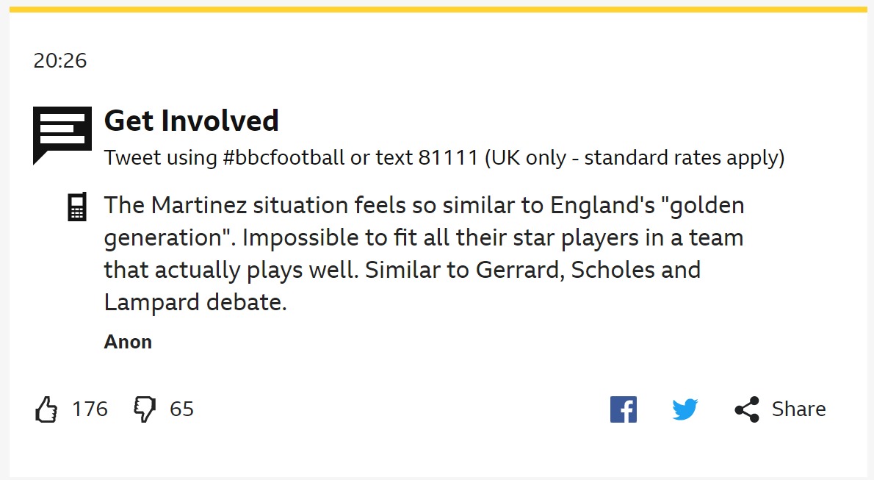Click the thumbs up icon

(x=46, y=409)
